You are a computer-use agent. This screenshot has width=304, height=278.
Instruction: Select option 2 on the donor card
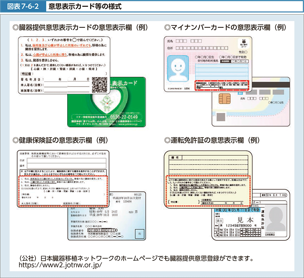64,55
